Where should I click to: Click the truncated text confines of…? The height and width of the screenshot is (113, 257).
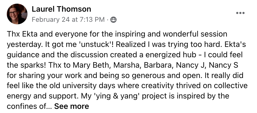coord(29,106)
